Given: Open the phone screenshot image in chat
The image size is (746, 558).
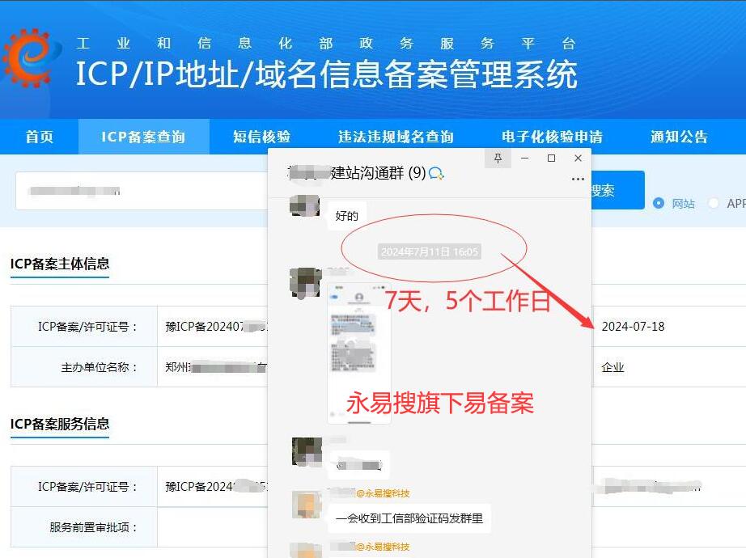Looking at the screenshot, I should click(358, 352).
